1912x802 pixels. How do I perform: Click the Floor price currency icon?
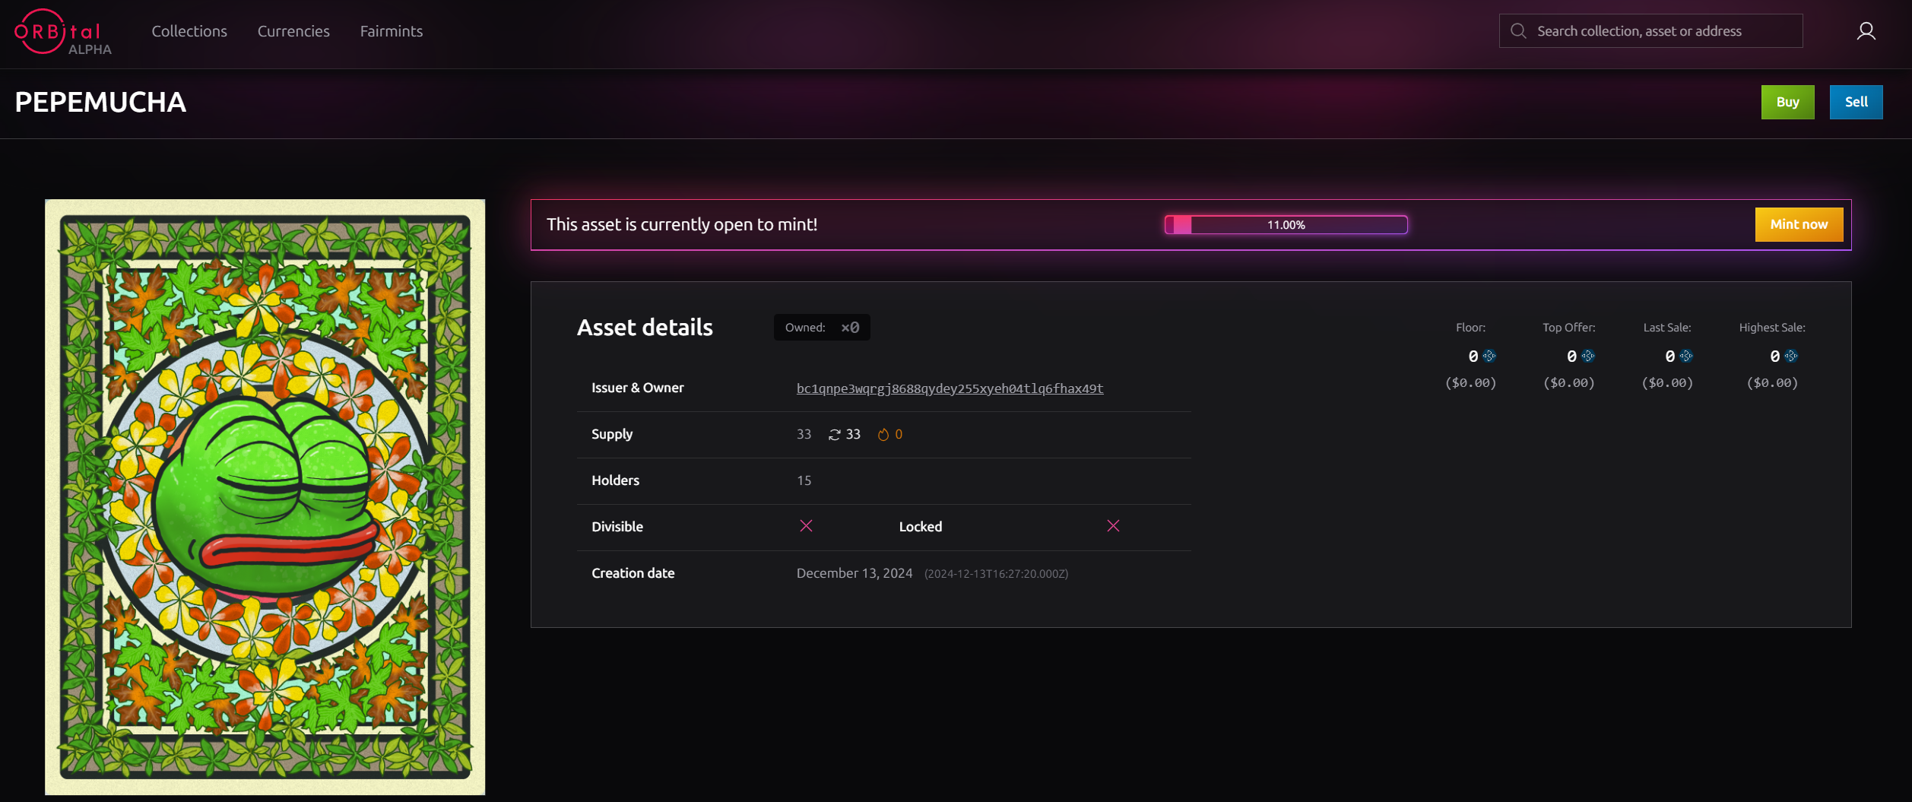[1489, 356]
